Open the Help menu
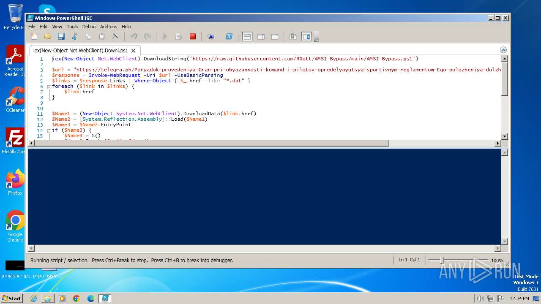 [x=126, y=27]
